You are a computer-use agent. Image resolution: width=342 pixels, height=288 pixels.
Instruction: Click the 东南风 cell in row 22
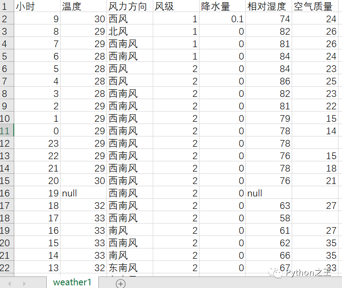[x=130, y=268]
